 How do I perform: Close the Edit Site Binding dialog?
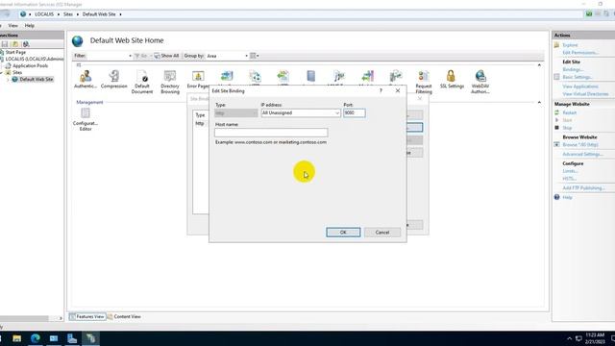coord(398,90)
